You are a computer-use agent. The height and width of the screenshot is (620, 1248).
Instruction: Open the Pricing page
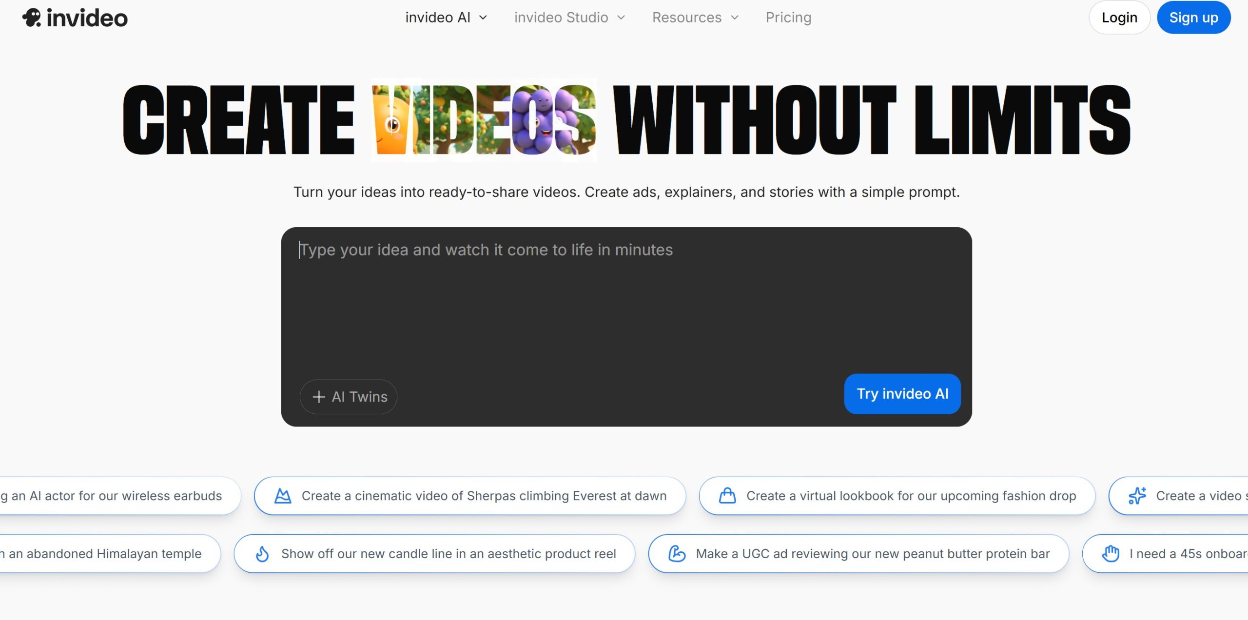[788, 18]
